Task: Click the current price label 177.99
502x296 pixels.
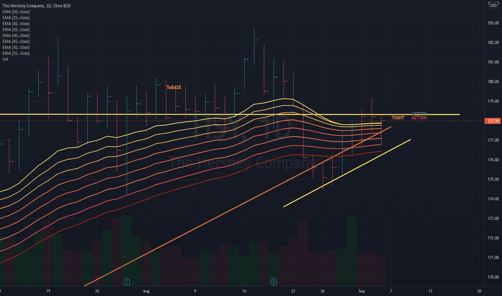Action: point(493,121)
